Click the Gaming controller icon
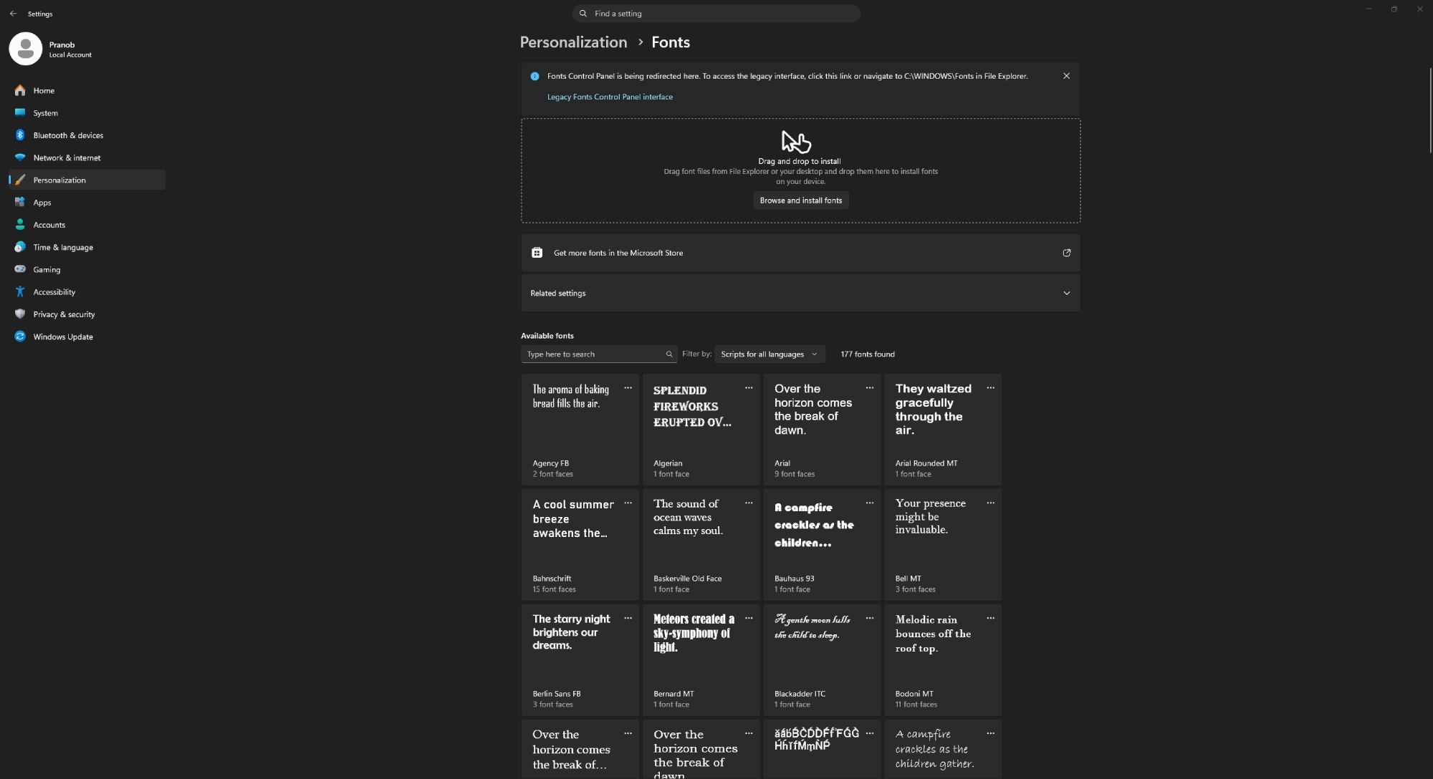 click(x=20, y=269)
